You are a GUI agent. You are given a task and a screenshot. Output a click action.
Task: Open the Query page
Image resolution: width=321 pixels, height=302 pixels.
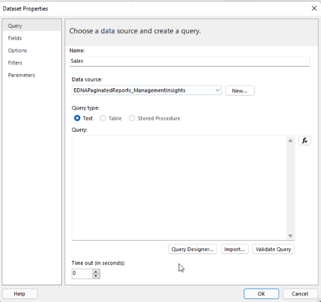tap(32, 26)
